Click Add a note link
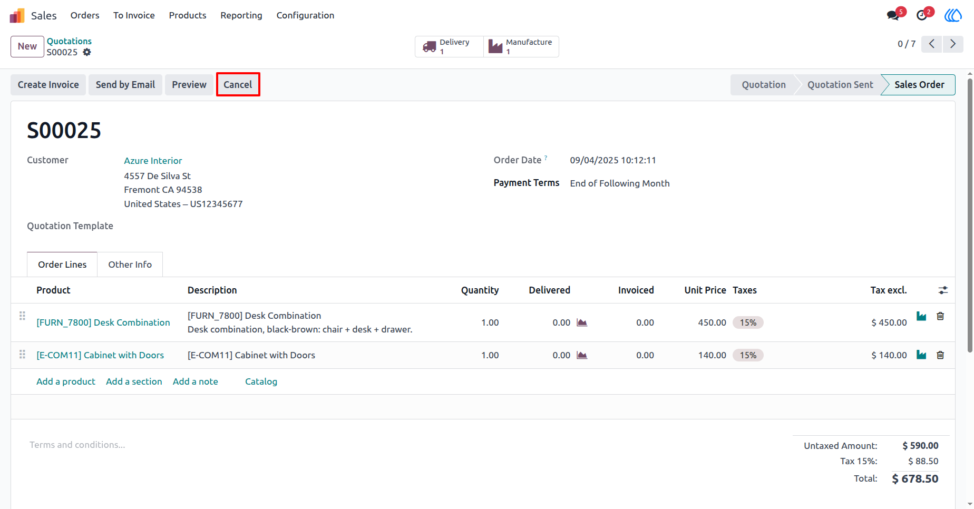Viewport: 974px width, 509px height. [196, 381]
